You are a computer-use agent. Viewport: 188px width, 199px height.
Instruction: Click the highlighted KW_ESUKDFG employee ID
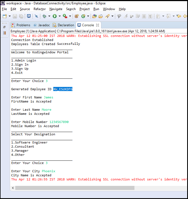click(63, 89)
